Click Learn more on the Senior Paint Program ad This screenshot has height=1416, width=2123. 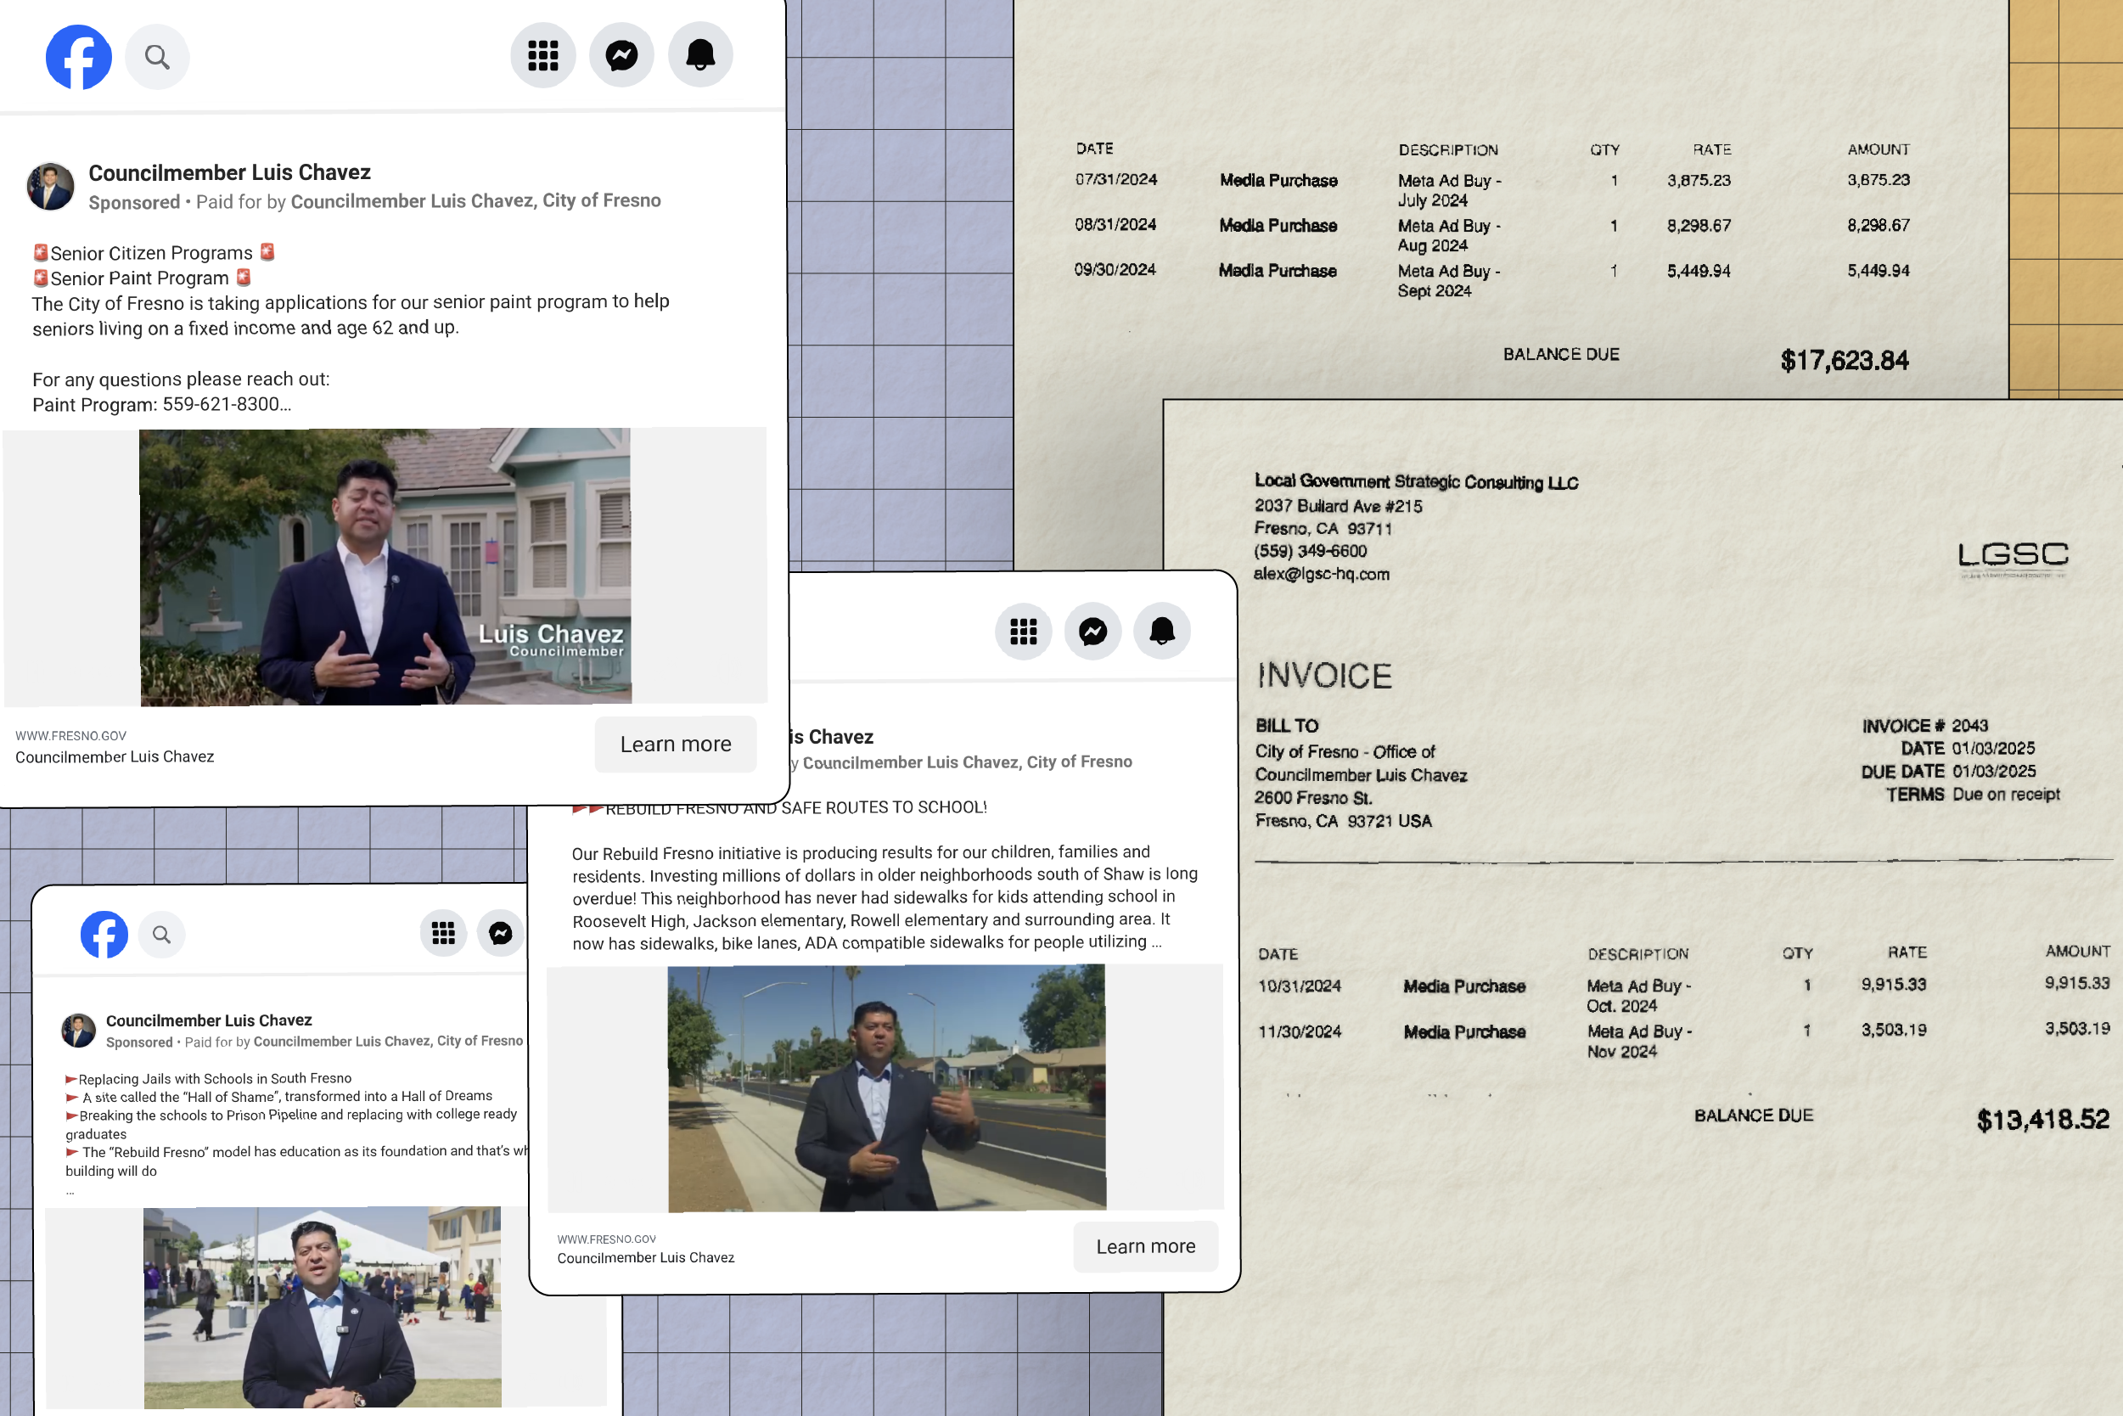pos(676,743)
